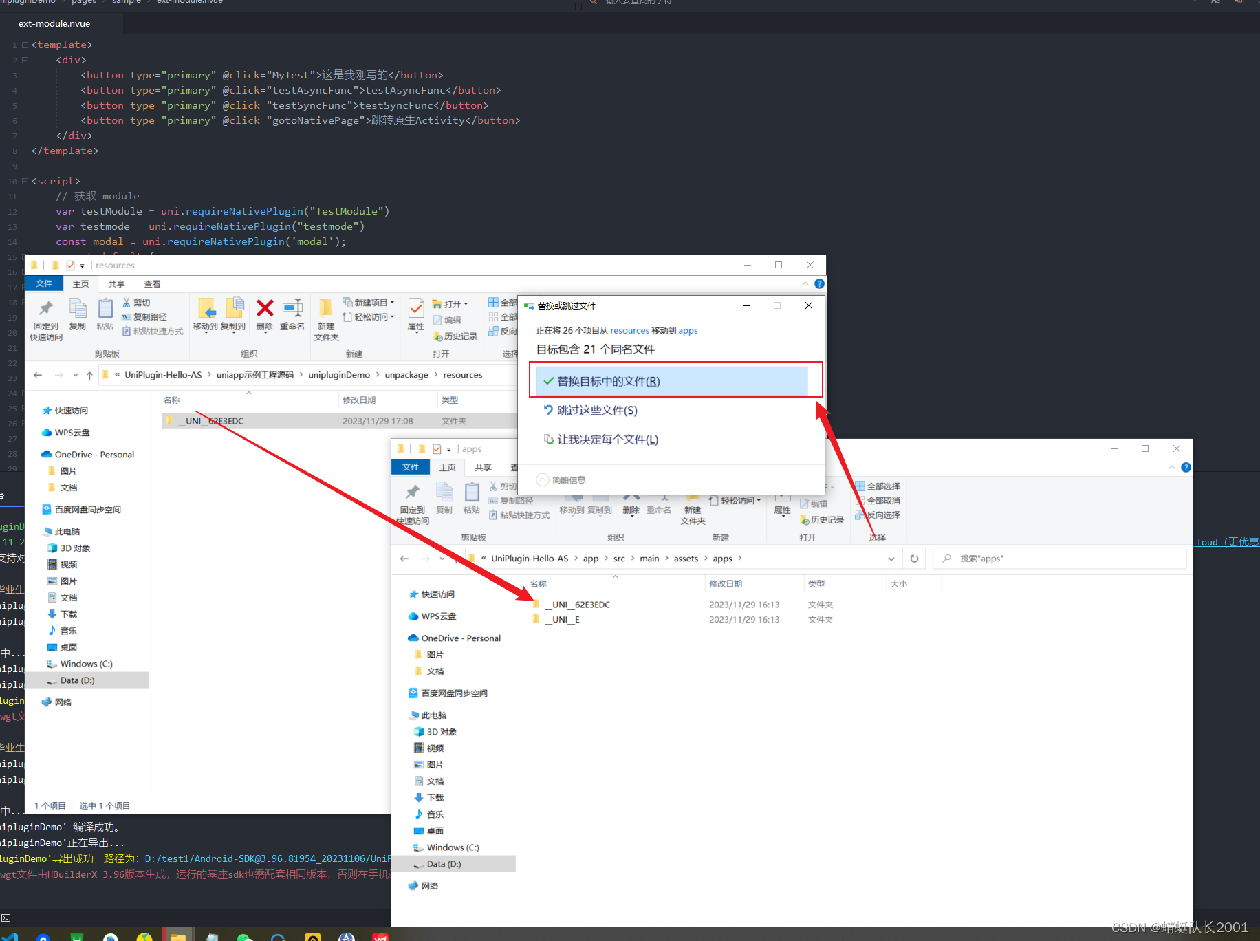Click Copy Path (复制路径) in resources window
1260x941 pixels.
click(x=144, y=317)
